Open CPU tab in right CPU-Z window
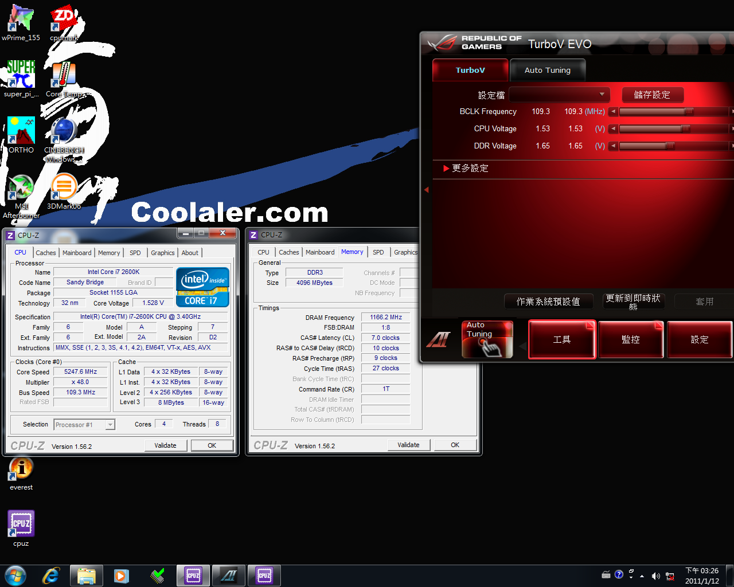The height and width of the screenshot is (587, 734). click(x=263, y=252)
